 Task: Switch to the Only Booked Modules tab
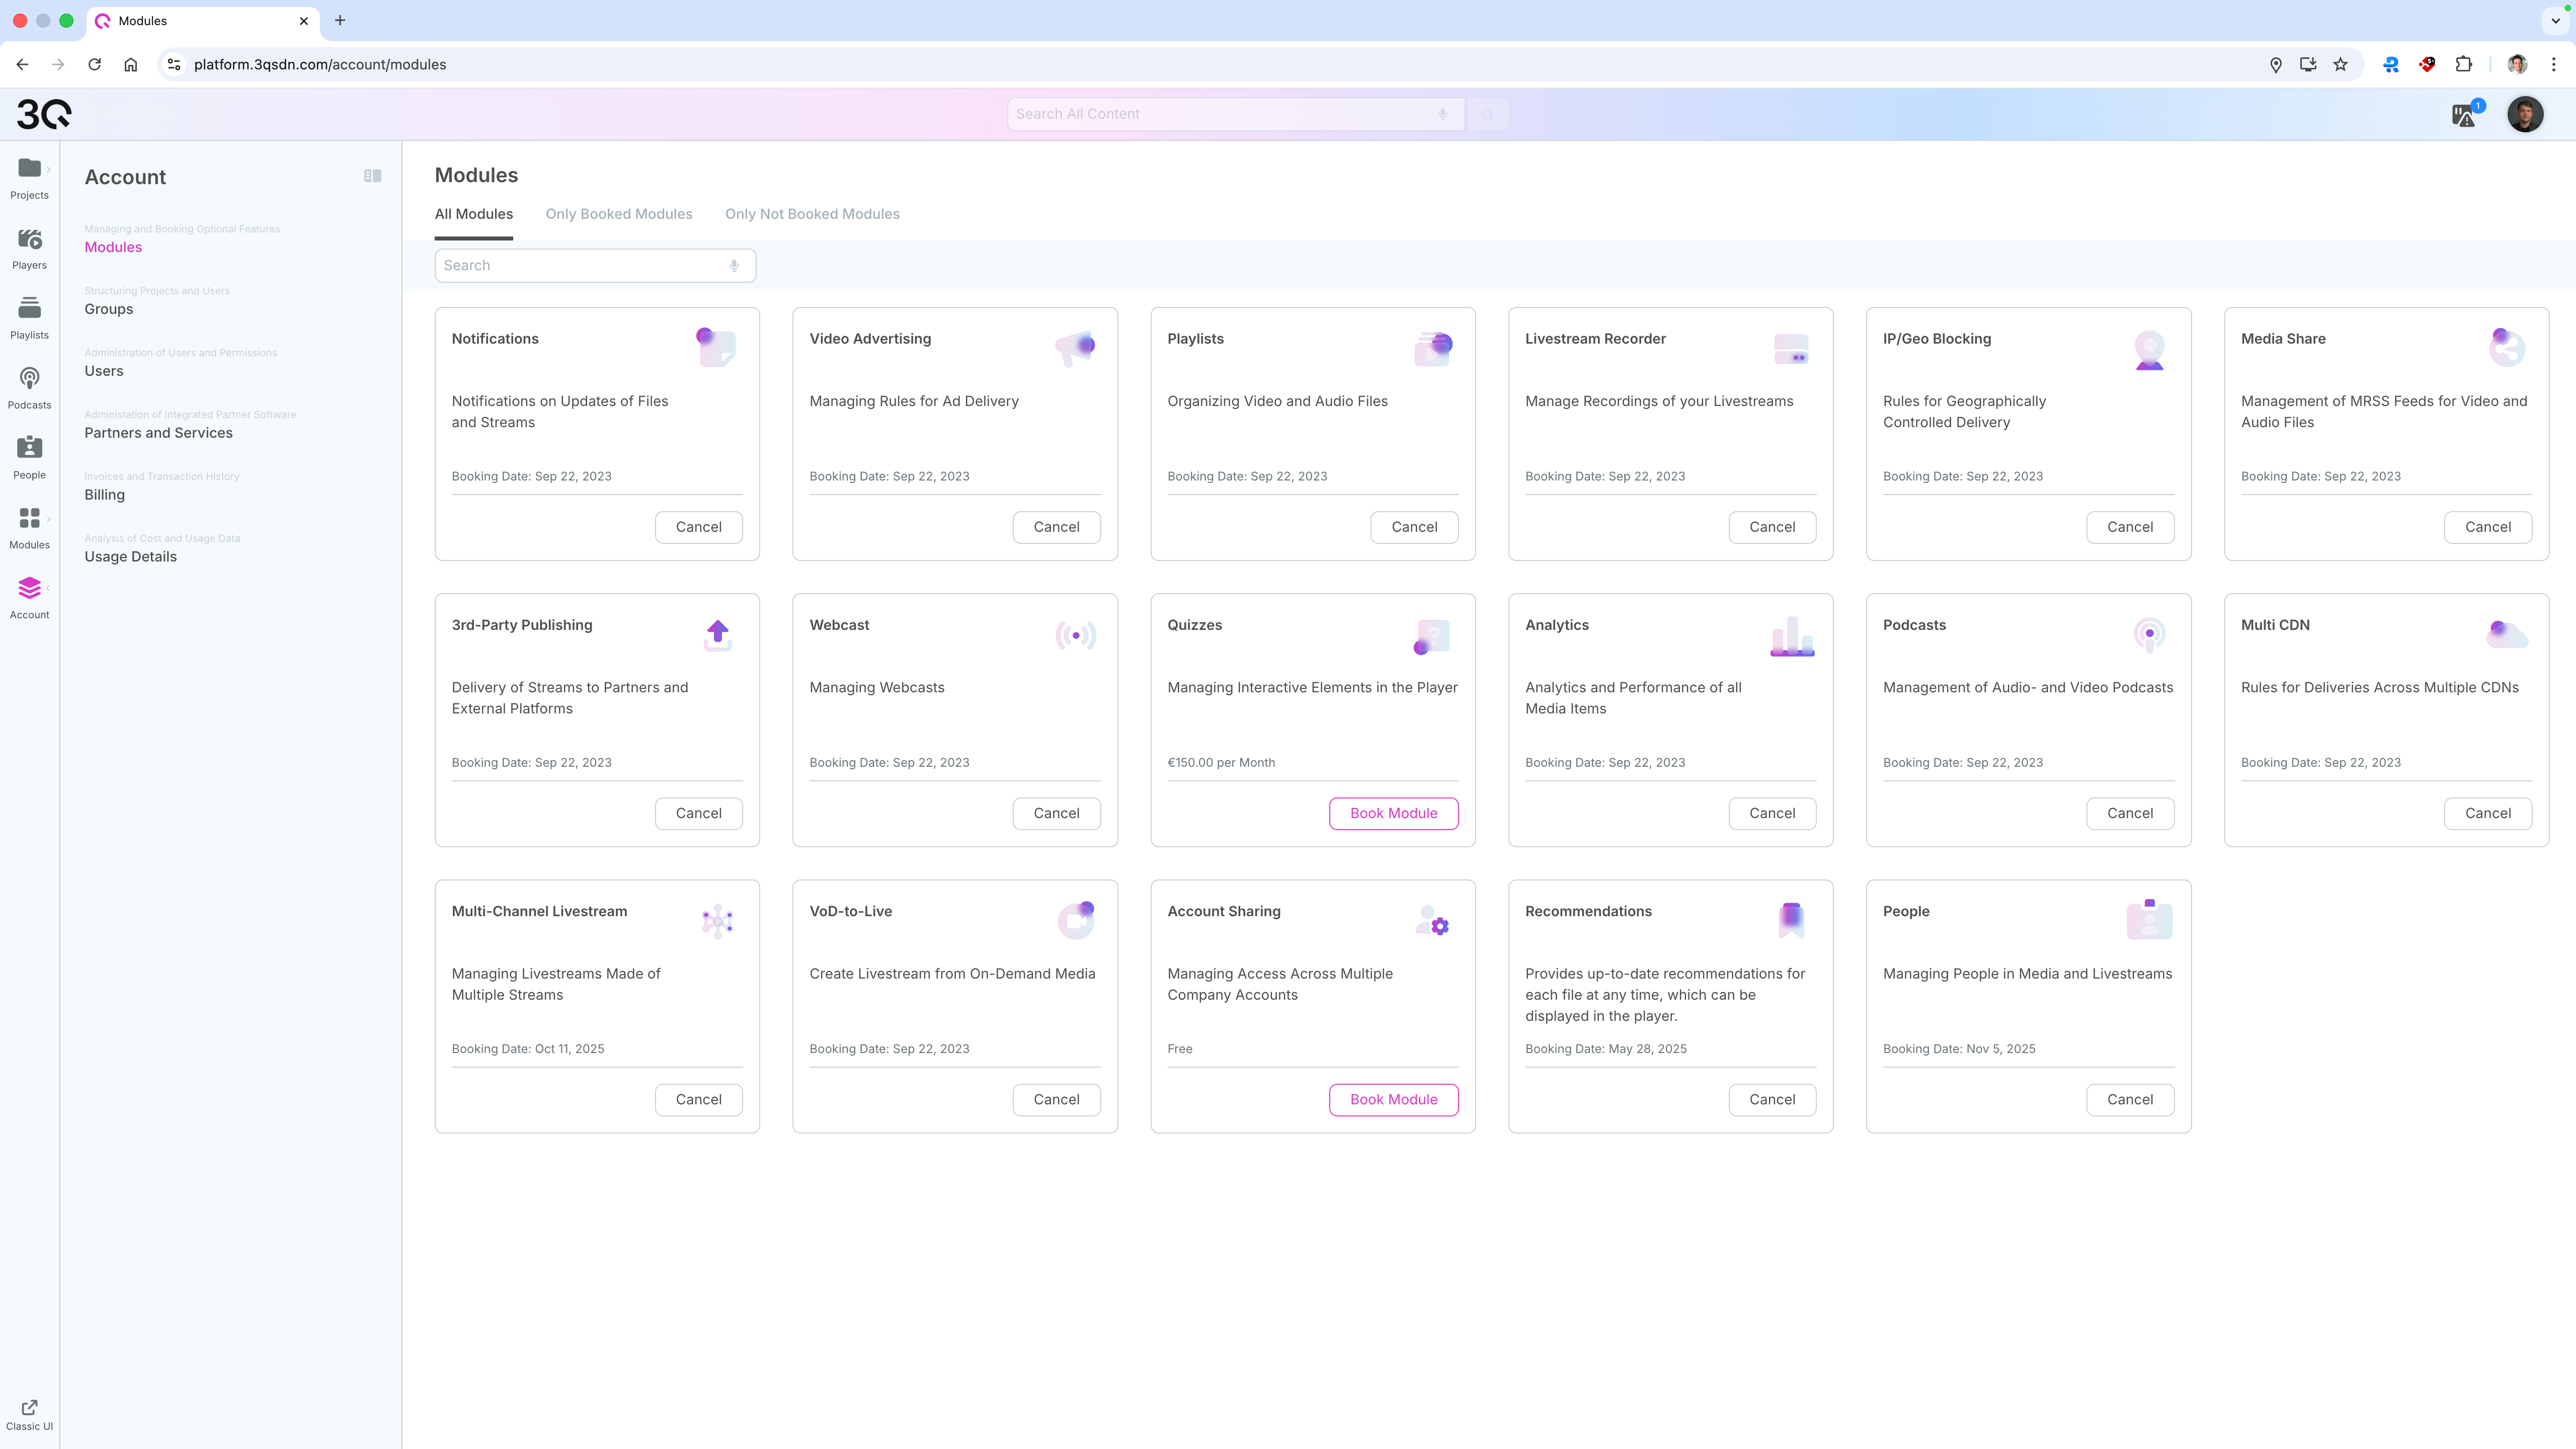(618, 214)
